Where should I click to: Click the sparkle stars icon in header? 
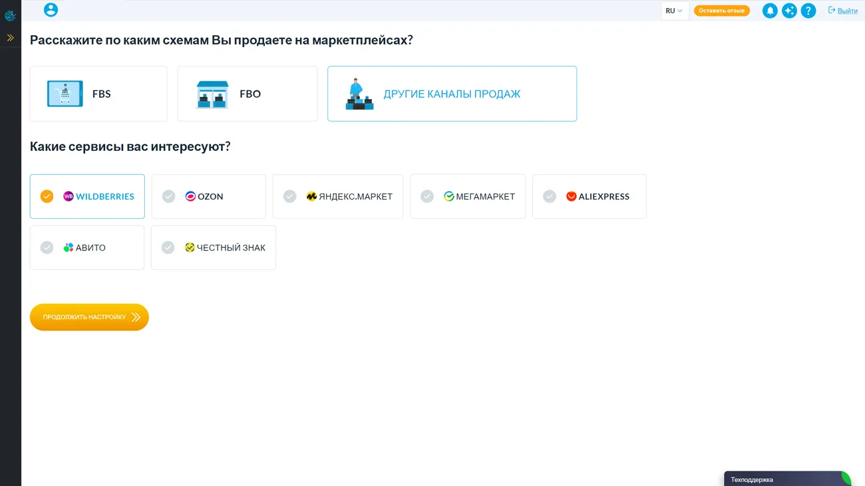(x=789, y=11)
